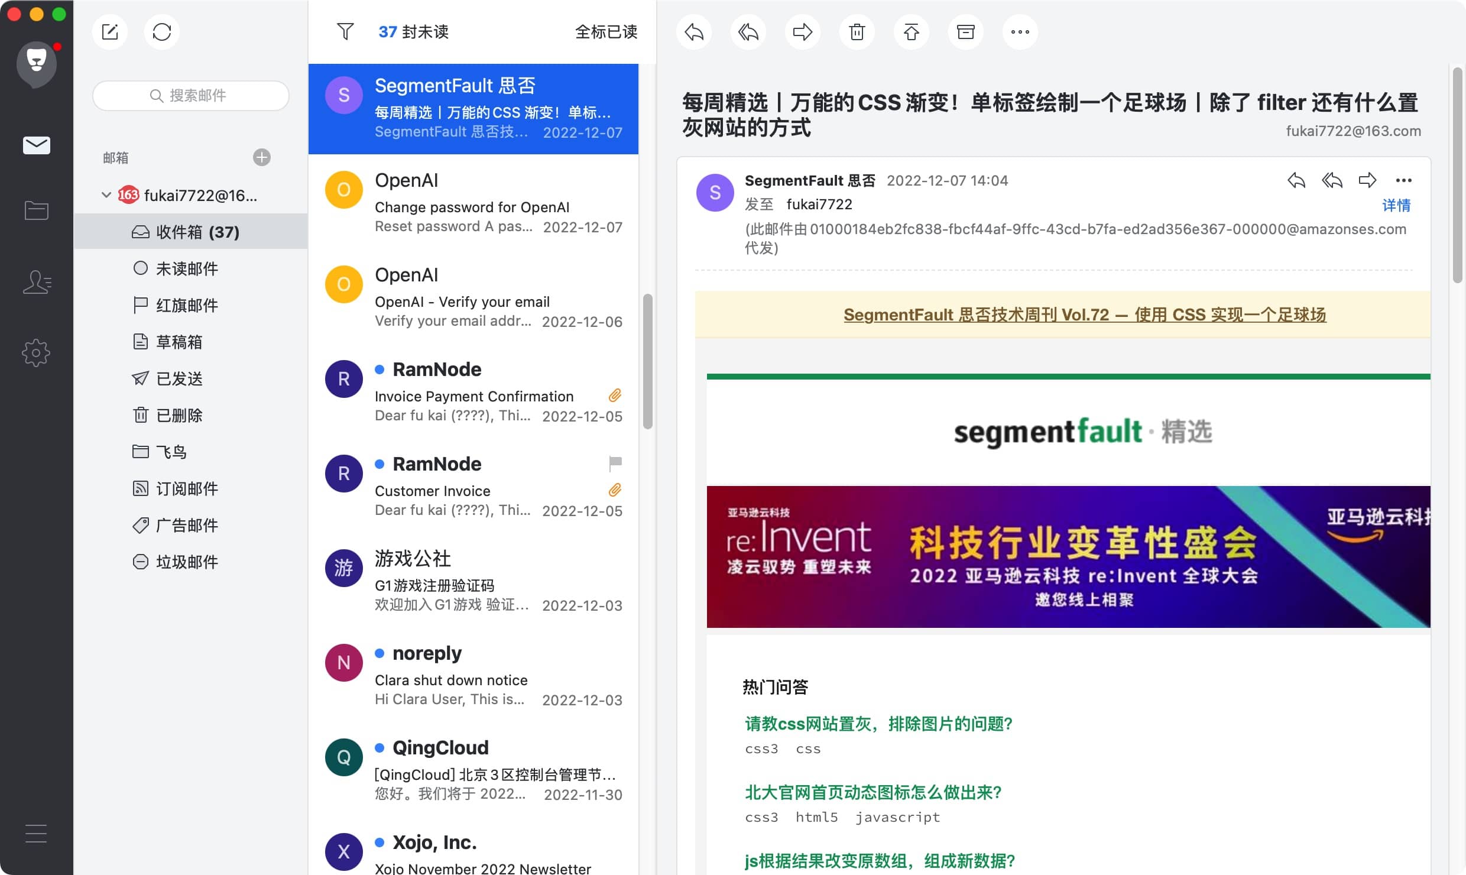Open noreply Clara shut down notice email
Image resolution: width=1466 pixels, height=875 pixels.
point(473,675)
